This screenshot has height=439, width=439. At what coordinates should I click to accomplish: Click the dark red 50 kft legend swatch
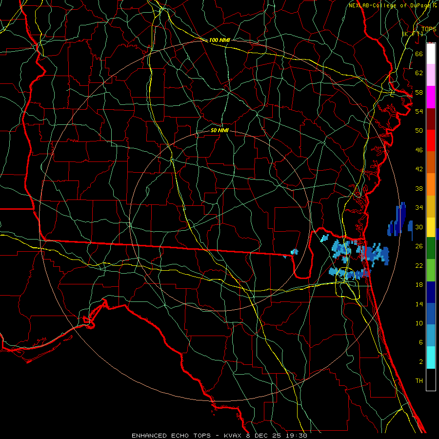coord(431,119)
